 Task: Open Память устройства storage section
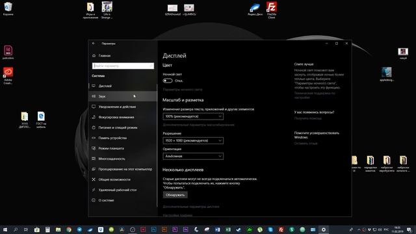(123, 138)
